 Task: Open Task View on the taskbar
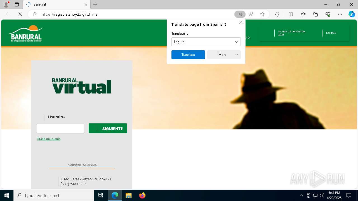pyautogui.click(x=101, y=195)
